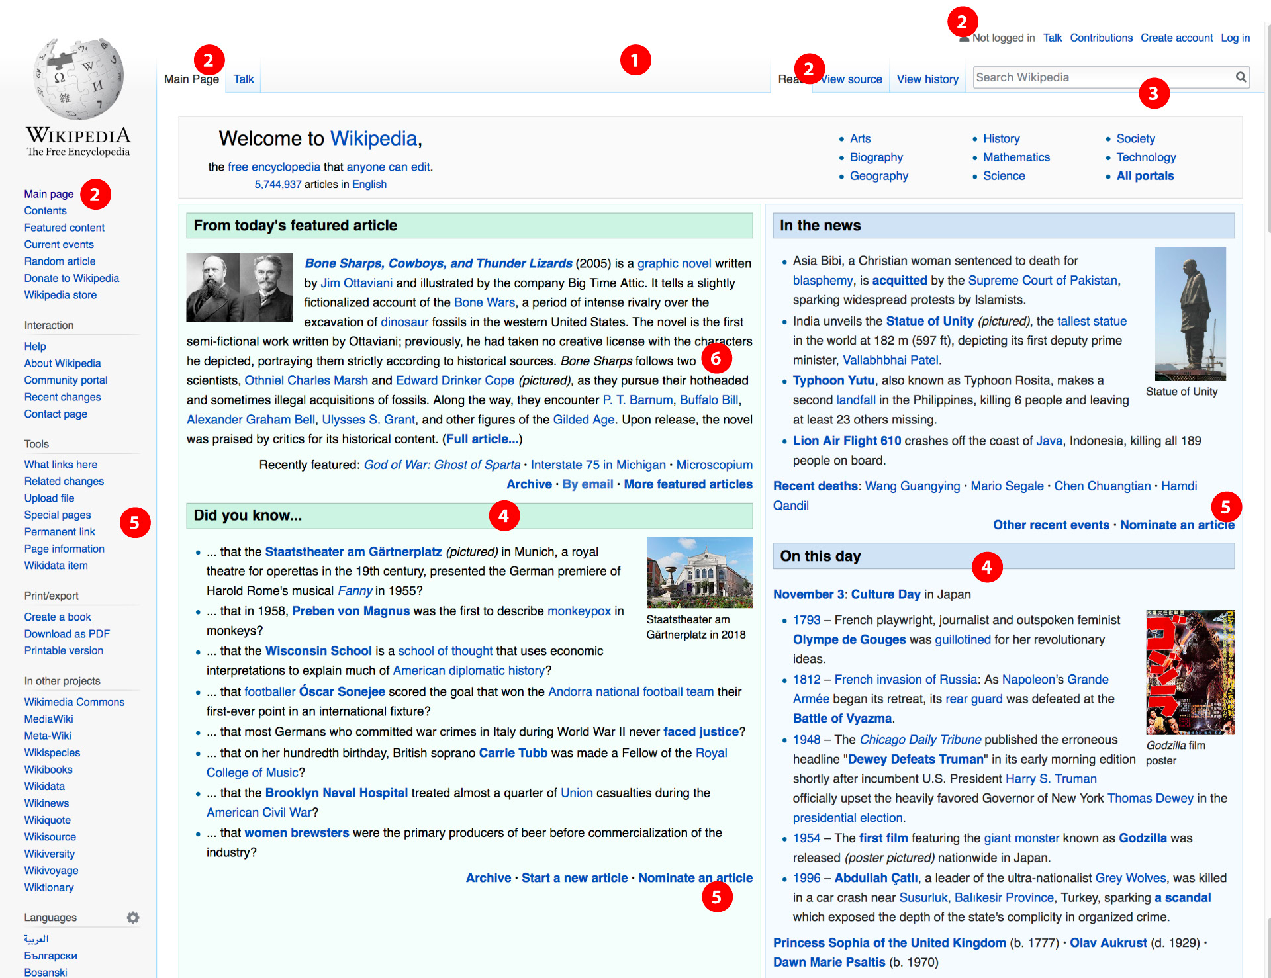Open the Mathematics portal link
Screen dimensions: 1271x978
(1016, 157)
